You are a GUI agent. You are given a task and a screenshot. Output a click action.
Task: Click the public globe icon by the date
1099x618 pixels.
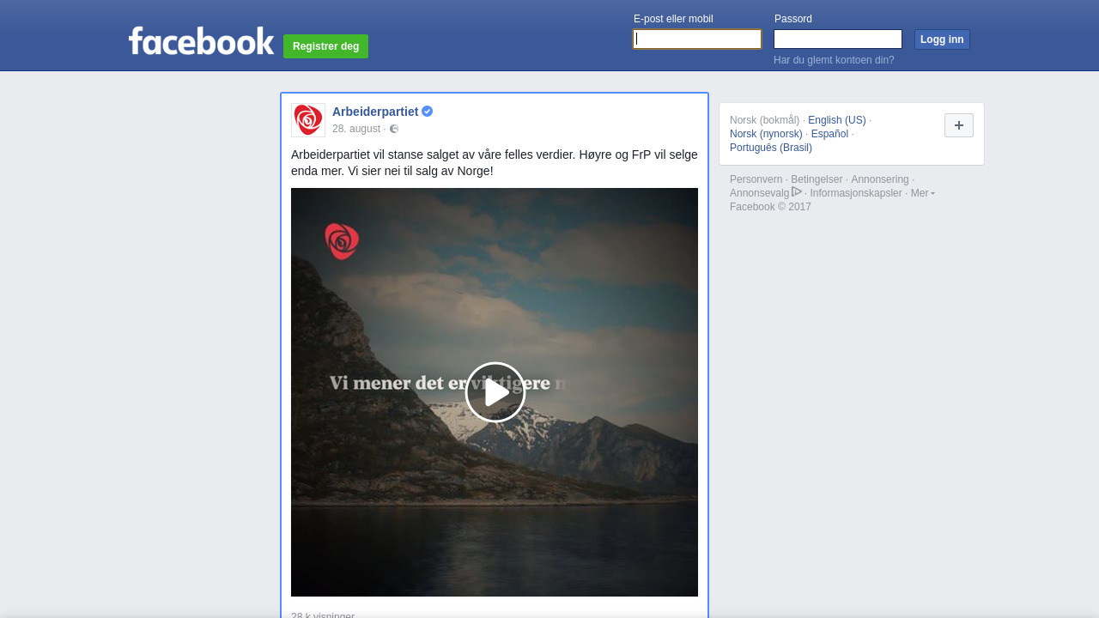tap(394, 129)
